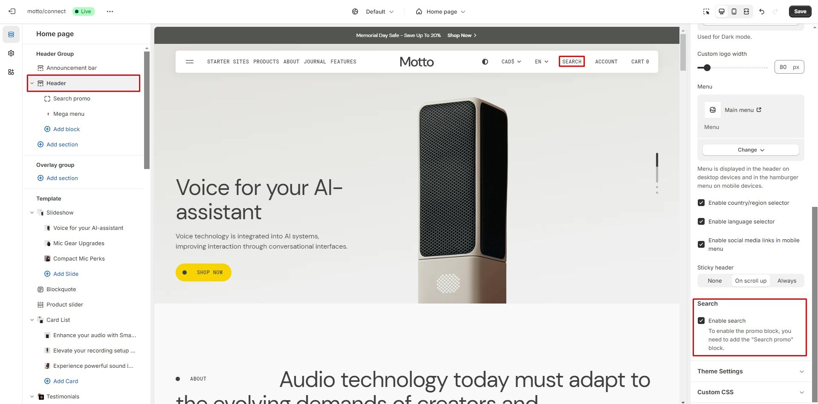Toggle dark mode icon in store header
Image resolution: width=818 pixels, height=404 pixels.
tap(485, 62)
